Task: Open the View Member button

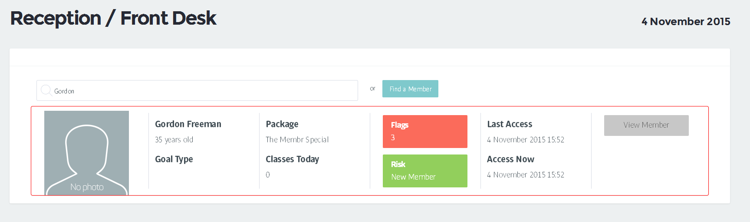Action: (646, 125)
